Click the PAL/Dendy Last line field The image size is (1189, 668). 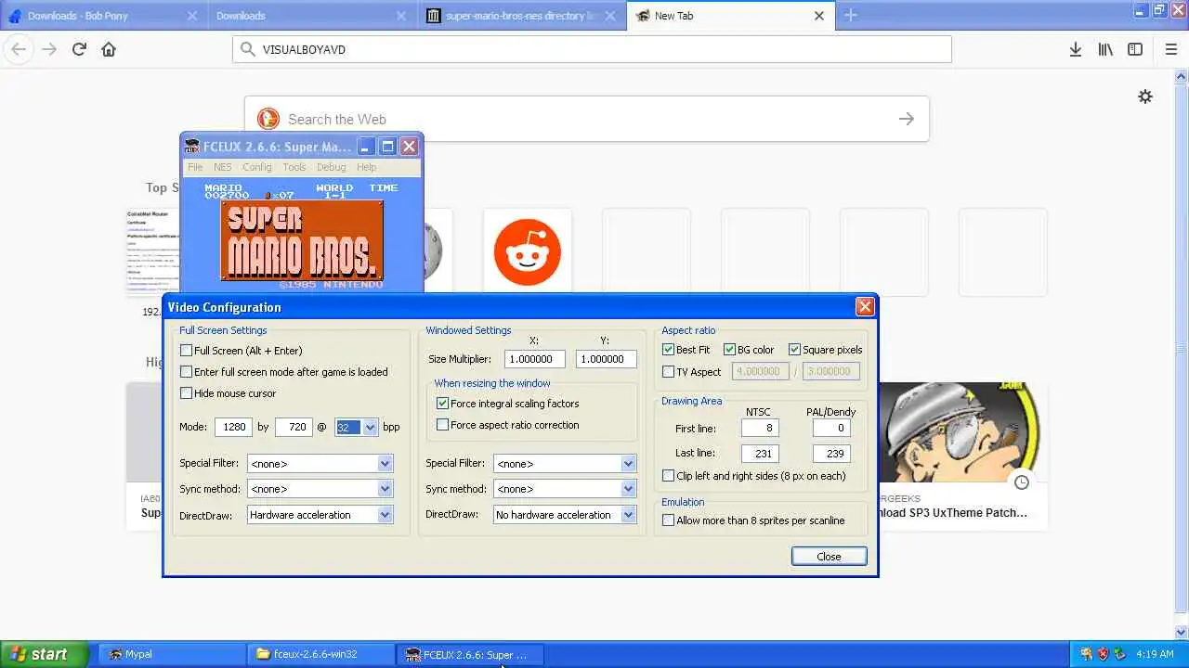click(x=831, y=454)
